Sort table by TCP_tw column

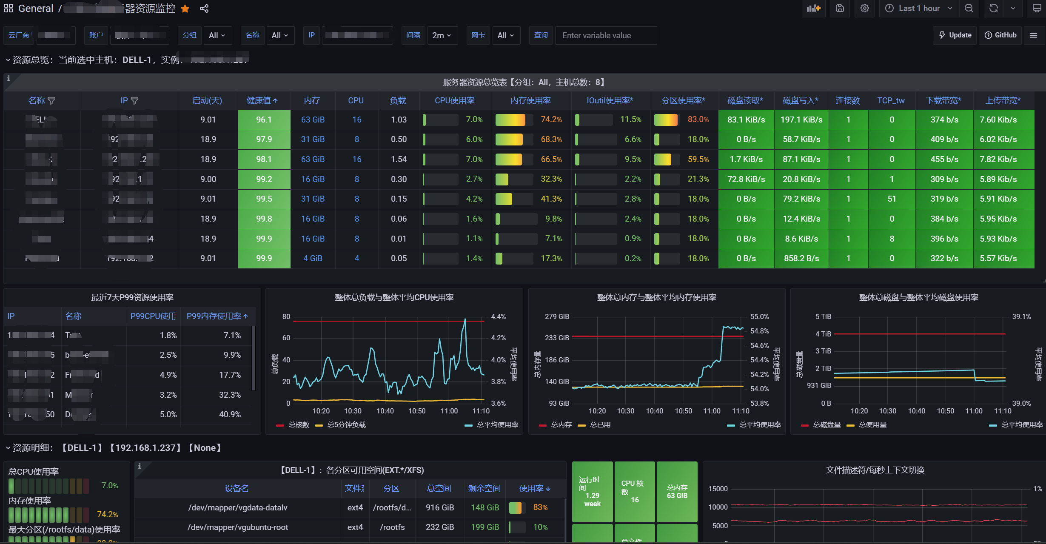coord(891,101)
